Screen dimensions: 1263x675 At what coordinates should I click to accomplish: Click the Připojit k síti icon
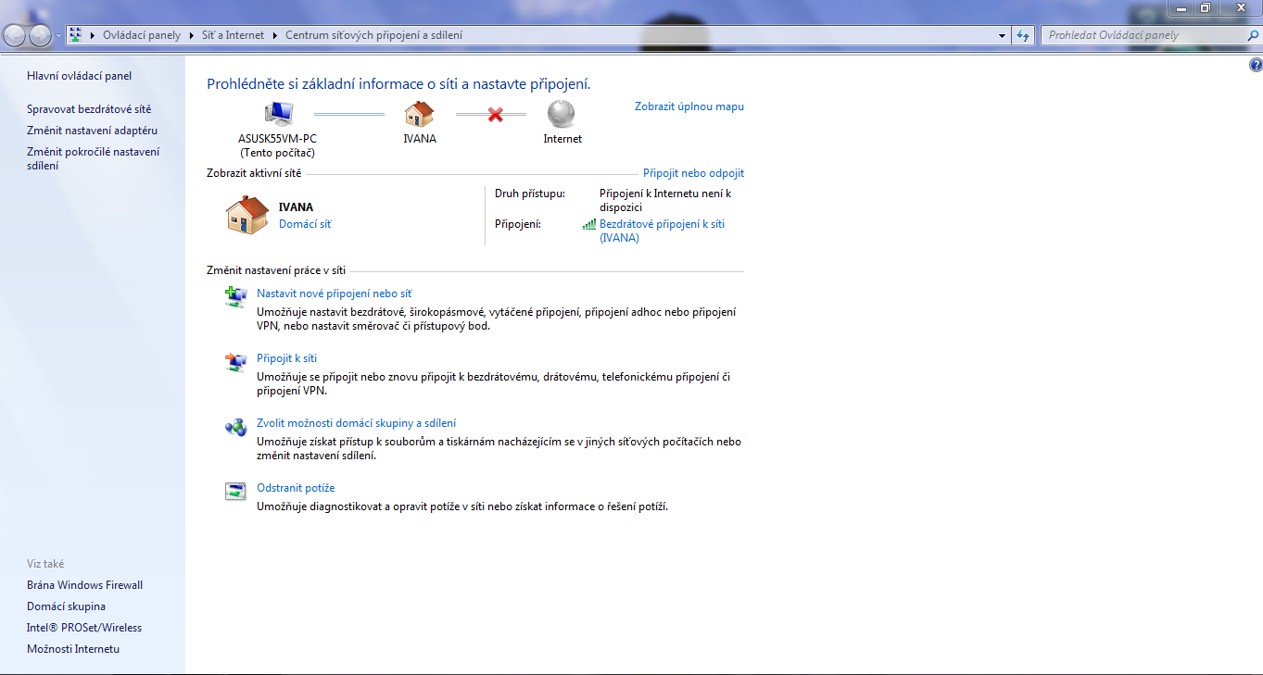coord(236,360)
